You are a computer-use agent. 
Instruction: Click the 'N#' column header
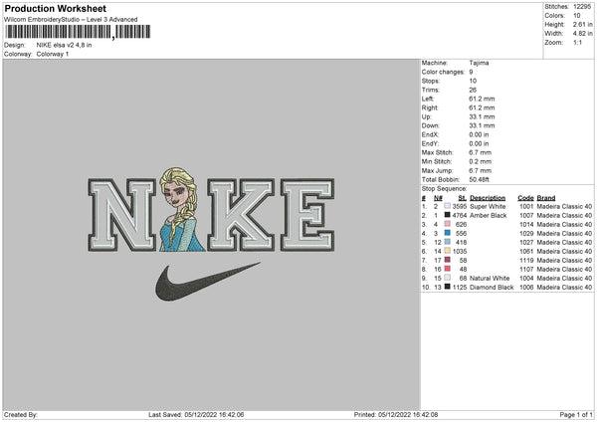[x=438, y=198]
